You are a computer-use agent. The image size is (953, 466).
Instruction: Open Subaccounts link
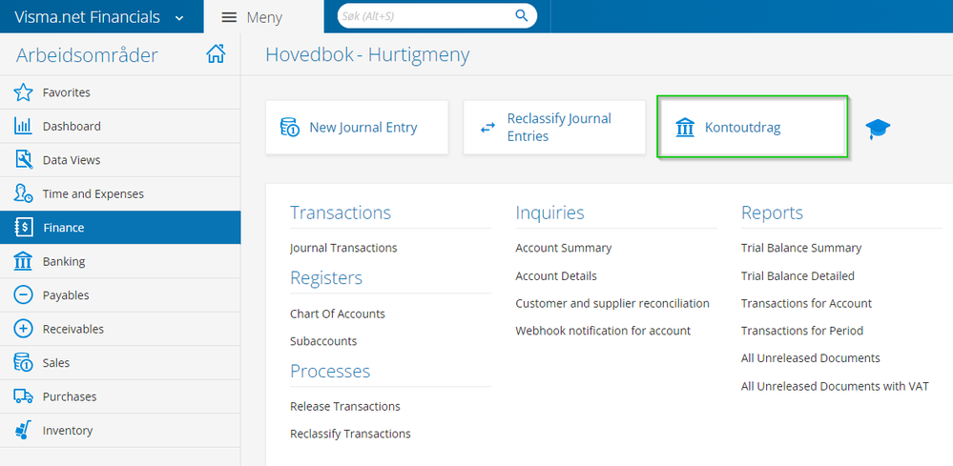(323, 341)
